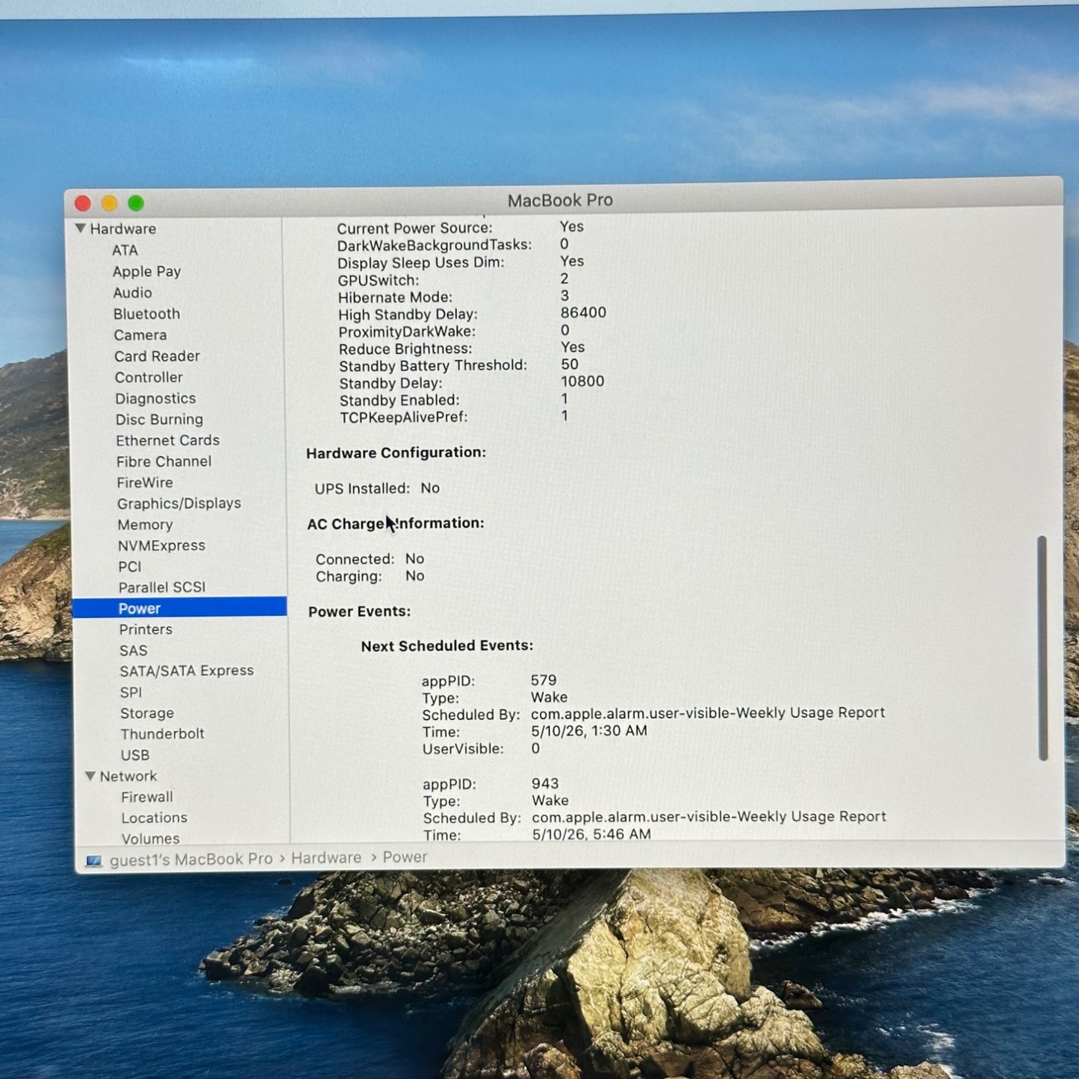Open the Parallel SCSI entry
The image size is (1079, 1079).
pos(161,588)
